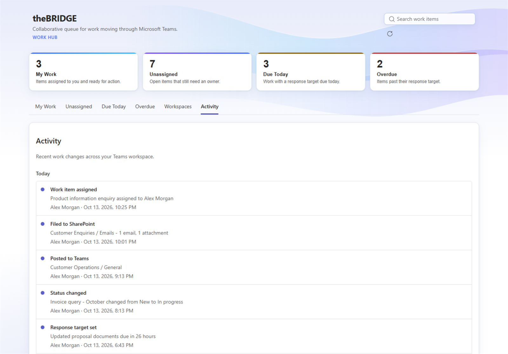
Task: Open the 'Status changed' activity entry
Action: [254, 302]
